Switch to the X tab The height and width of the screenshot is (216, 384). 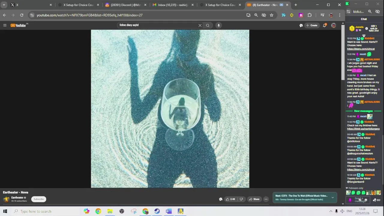coord(28,5)
